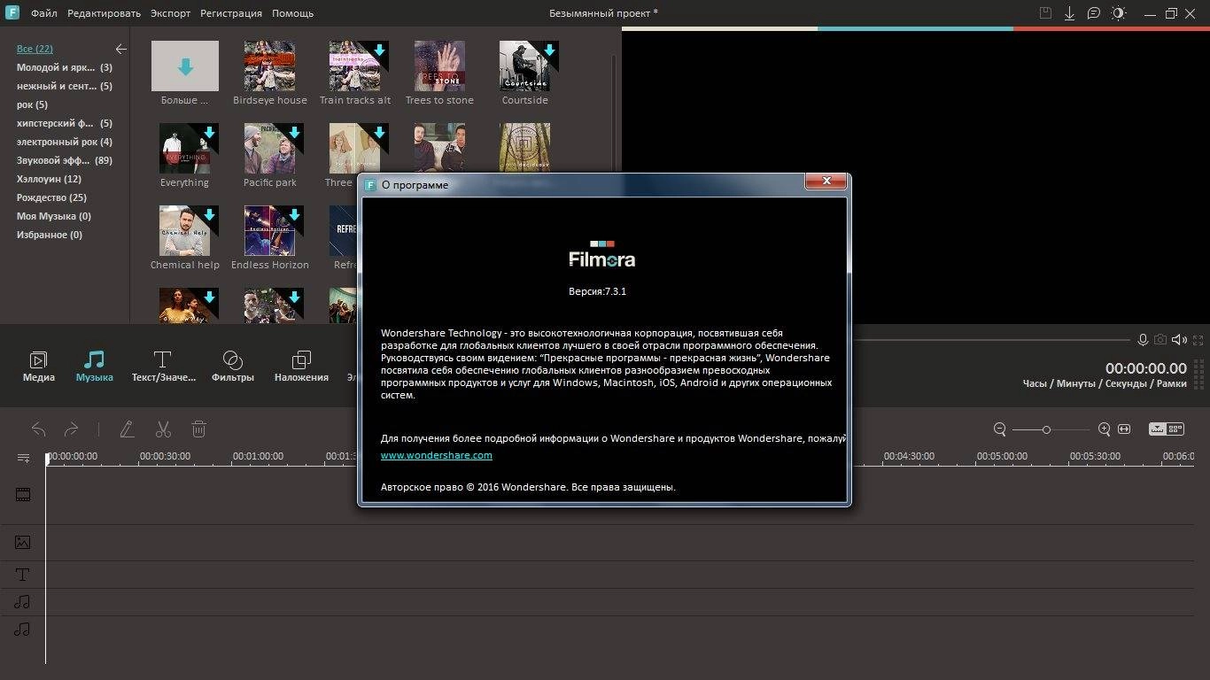Click the music library vertical scrollbar
This screenshot has height=680, width=1210.
(615, 115)
